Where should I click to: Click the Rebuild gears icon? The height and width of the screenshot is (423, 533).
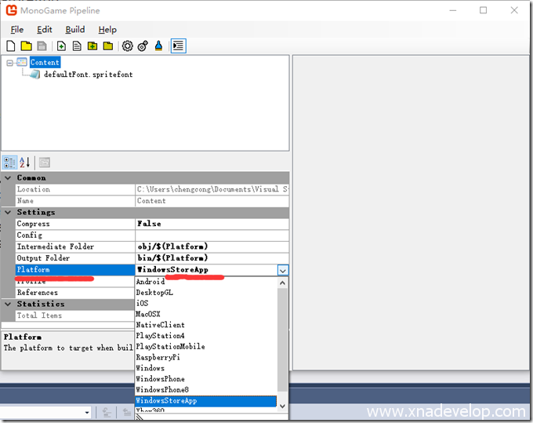click(143, 46)
